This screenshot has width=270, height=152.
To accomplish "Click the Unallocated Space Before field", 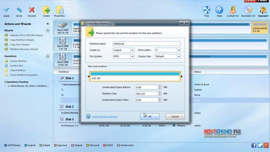I will [147, 87].
